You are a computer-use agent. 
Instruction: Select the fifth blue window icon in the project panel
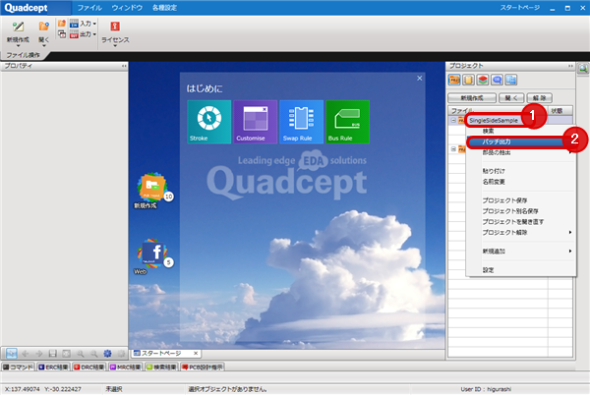coord(511,80)
